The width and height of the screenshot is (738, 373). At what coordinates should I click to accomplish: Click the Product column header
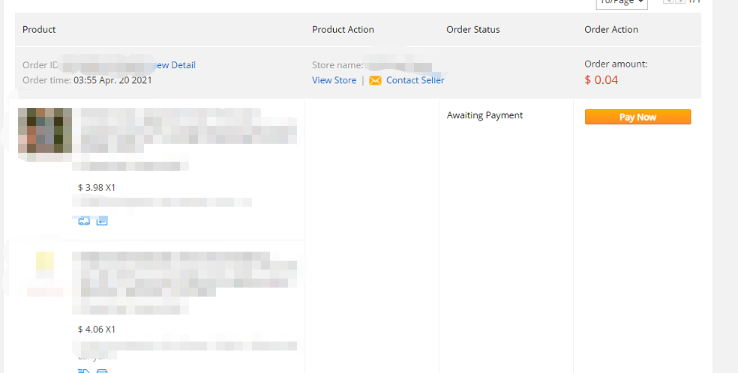click(x=39, y=30)
